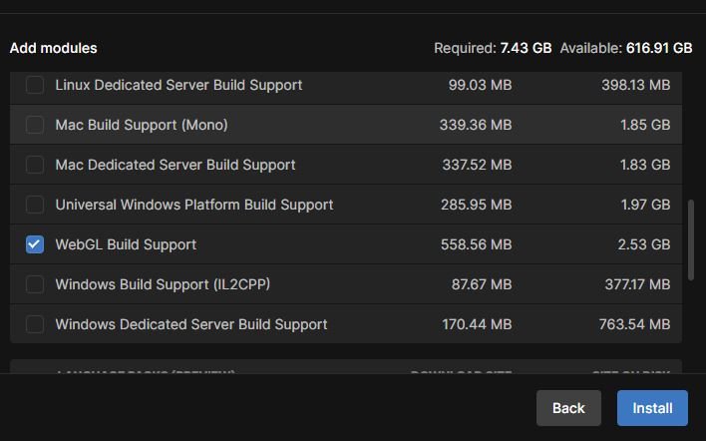
Task: Click the Required 7.43 GB text
Action: 493,48
